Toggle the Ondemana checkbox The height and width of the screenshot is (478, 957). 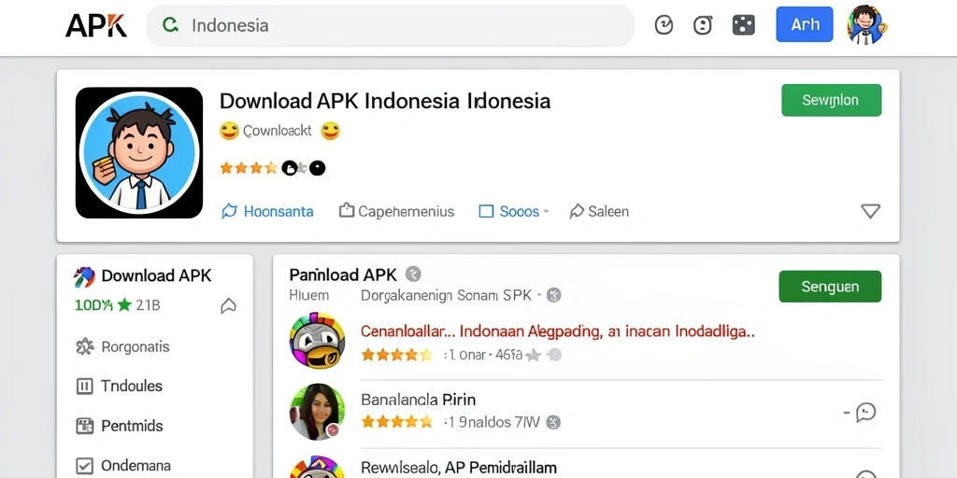coord(84,466)
